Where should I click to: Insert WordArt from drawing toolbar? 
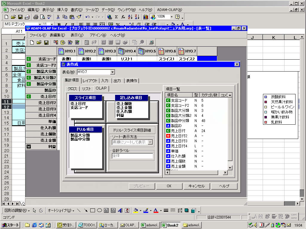120,210
